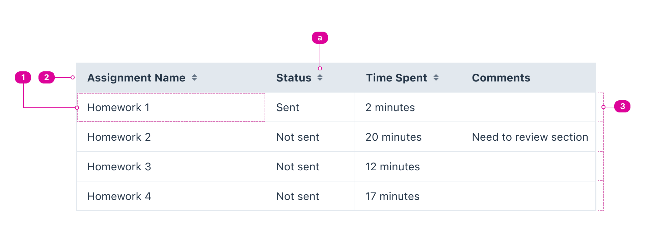Click annotation badge labeled 3
The image size is (648, 239).
click(x=622, y=106)
